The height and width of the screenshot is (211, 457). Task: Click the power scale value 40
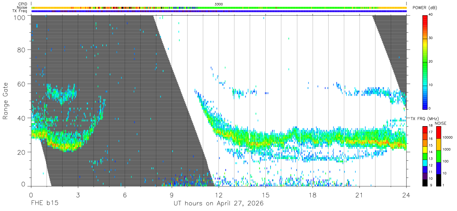pos(431,15)
